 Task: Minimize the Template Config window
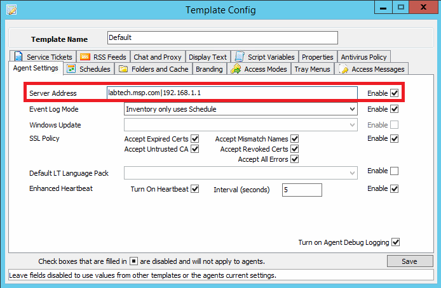pyautogui.click(x=383, y=8)
